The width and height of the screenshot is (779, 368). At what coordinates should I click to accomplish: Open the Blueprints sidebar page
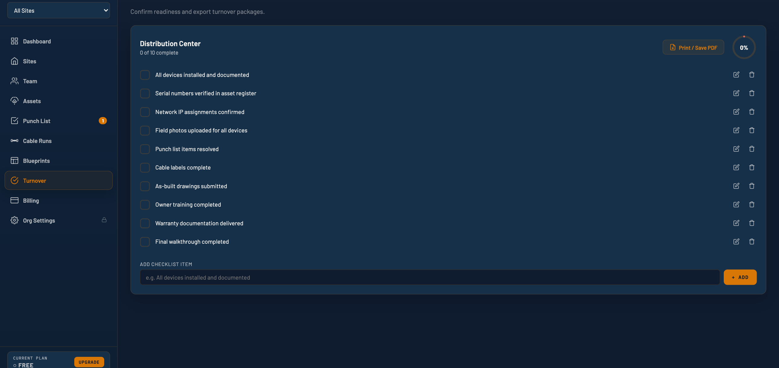[36, 161]
